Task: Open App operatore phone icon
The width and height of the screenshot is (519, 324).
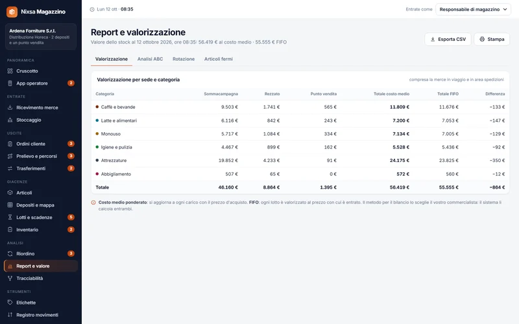Action: [x=10, y=84]
